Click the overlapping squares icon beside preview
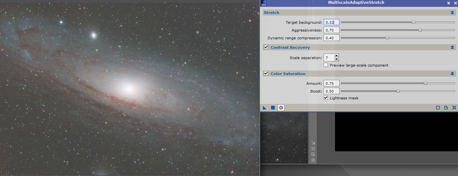 (x=313, y=154)
